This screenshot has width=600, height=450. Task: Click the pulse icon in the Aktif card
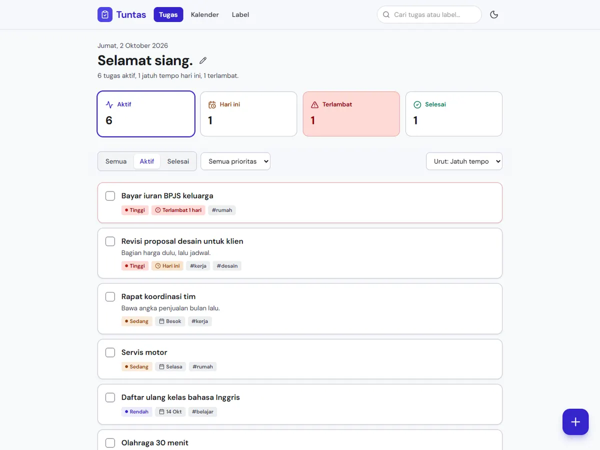(x=109, y=104)
